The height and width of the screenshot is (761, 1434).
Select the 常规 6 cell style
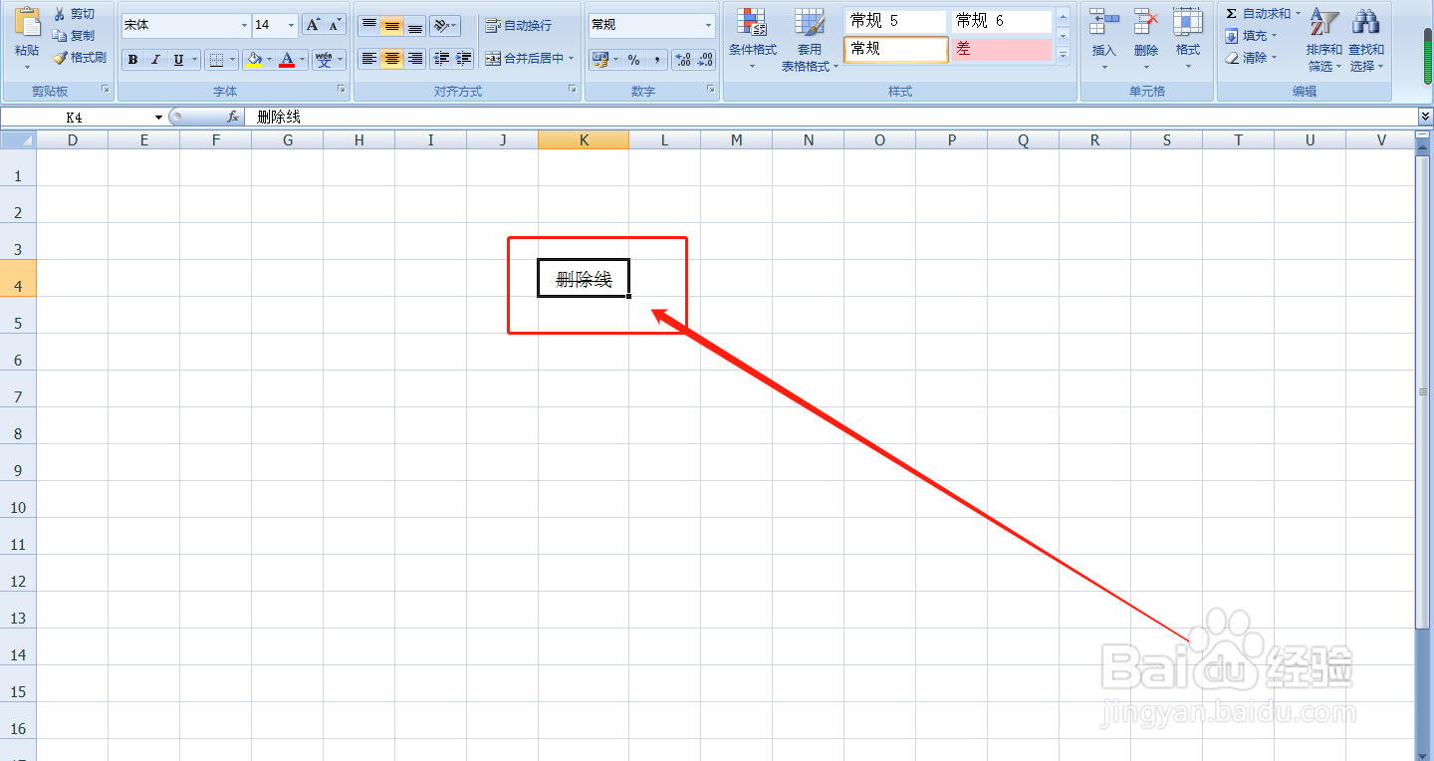(x=1001, y=21)
